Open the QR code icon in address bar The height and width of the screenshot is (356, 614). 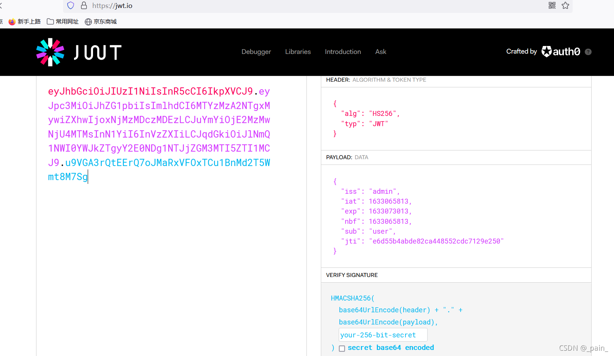[552, 5]
